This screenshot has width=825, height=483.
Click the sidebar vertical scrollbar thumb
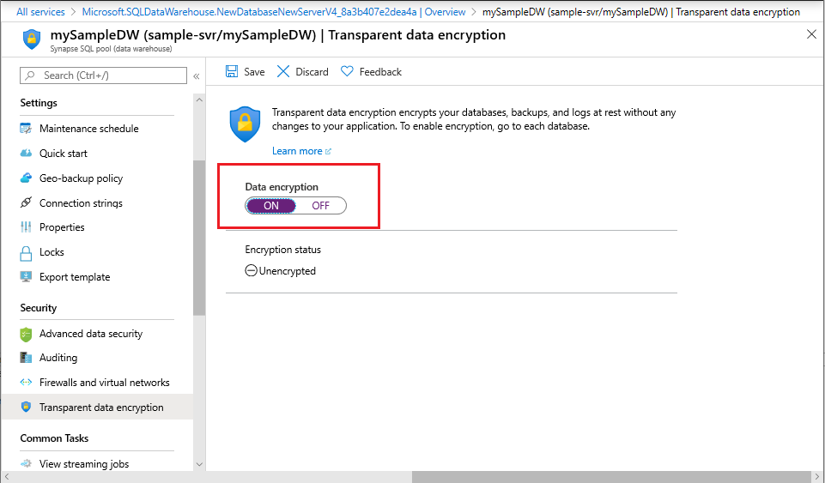tap(199, 238)
